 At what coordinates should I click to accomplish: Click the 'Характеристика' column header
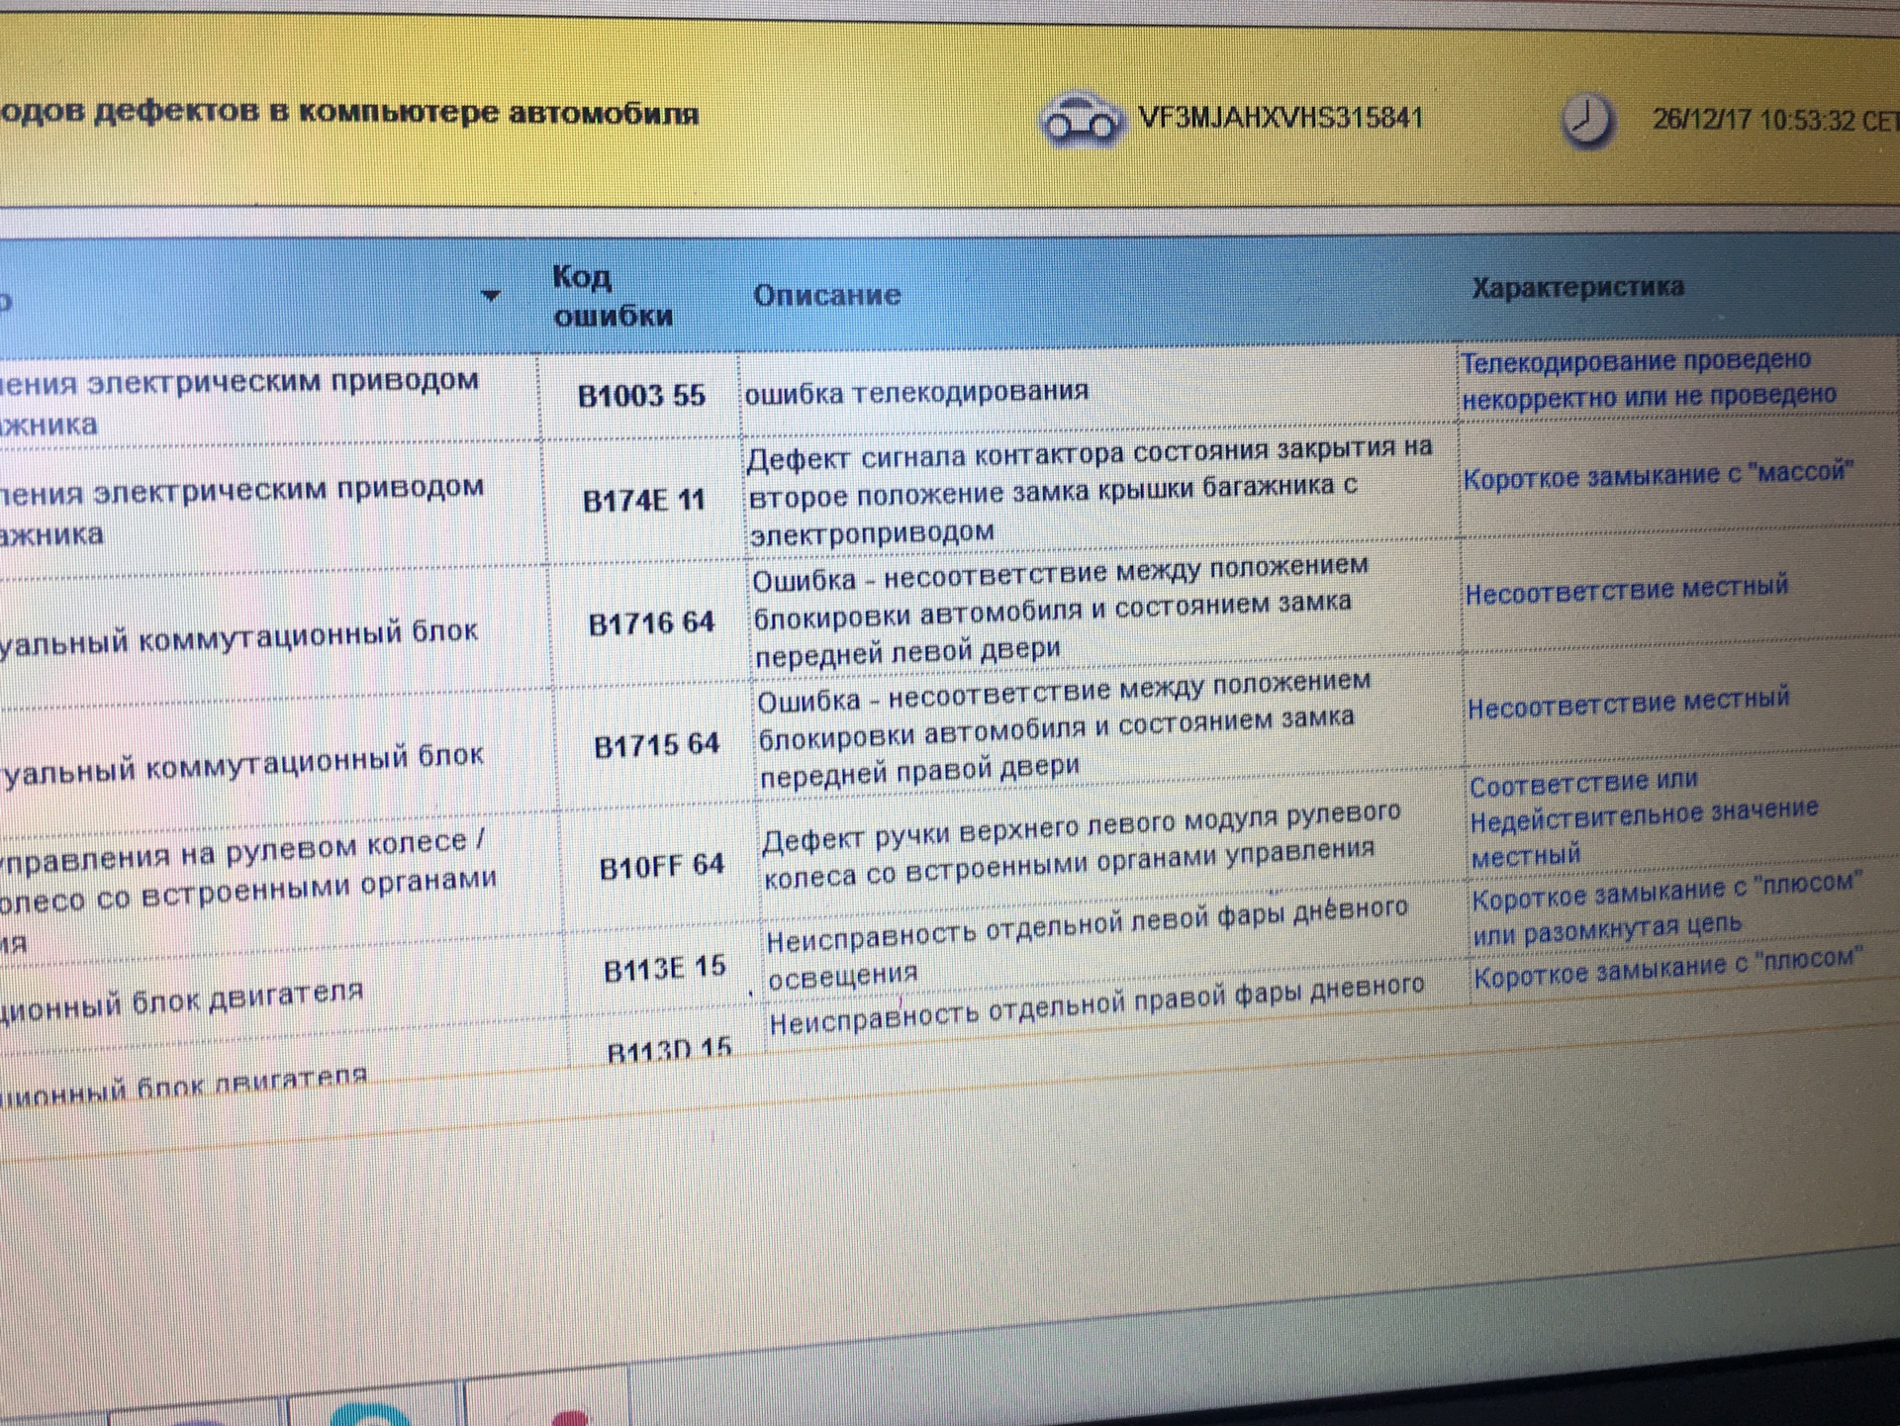point(1577,288)
